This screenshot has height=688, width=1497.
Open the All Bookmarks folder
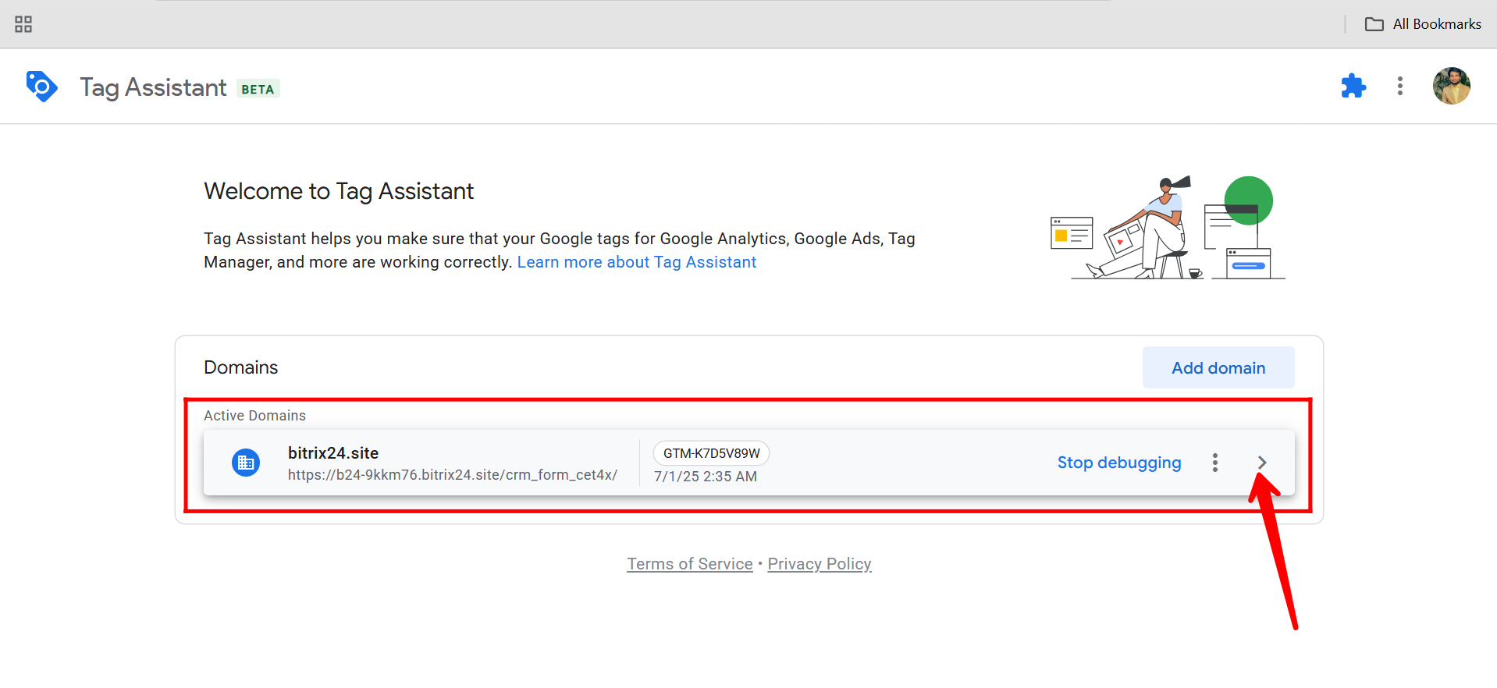coord(1423,24)
